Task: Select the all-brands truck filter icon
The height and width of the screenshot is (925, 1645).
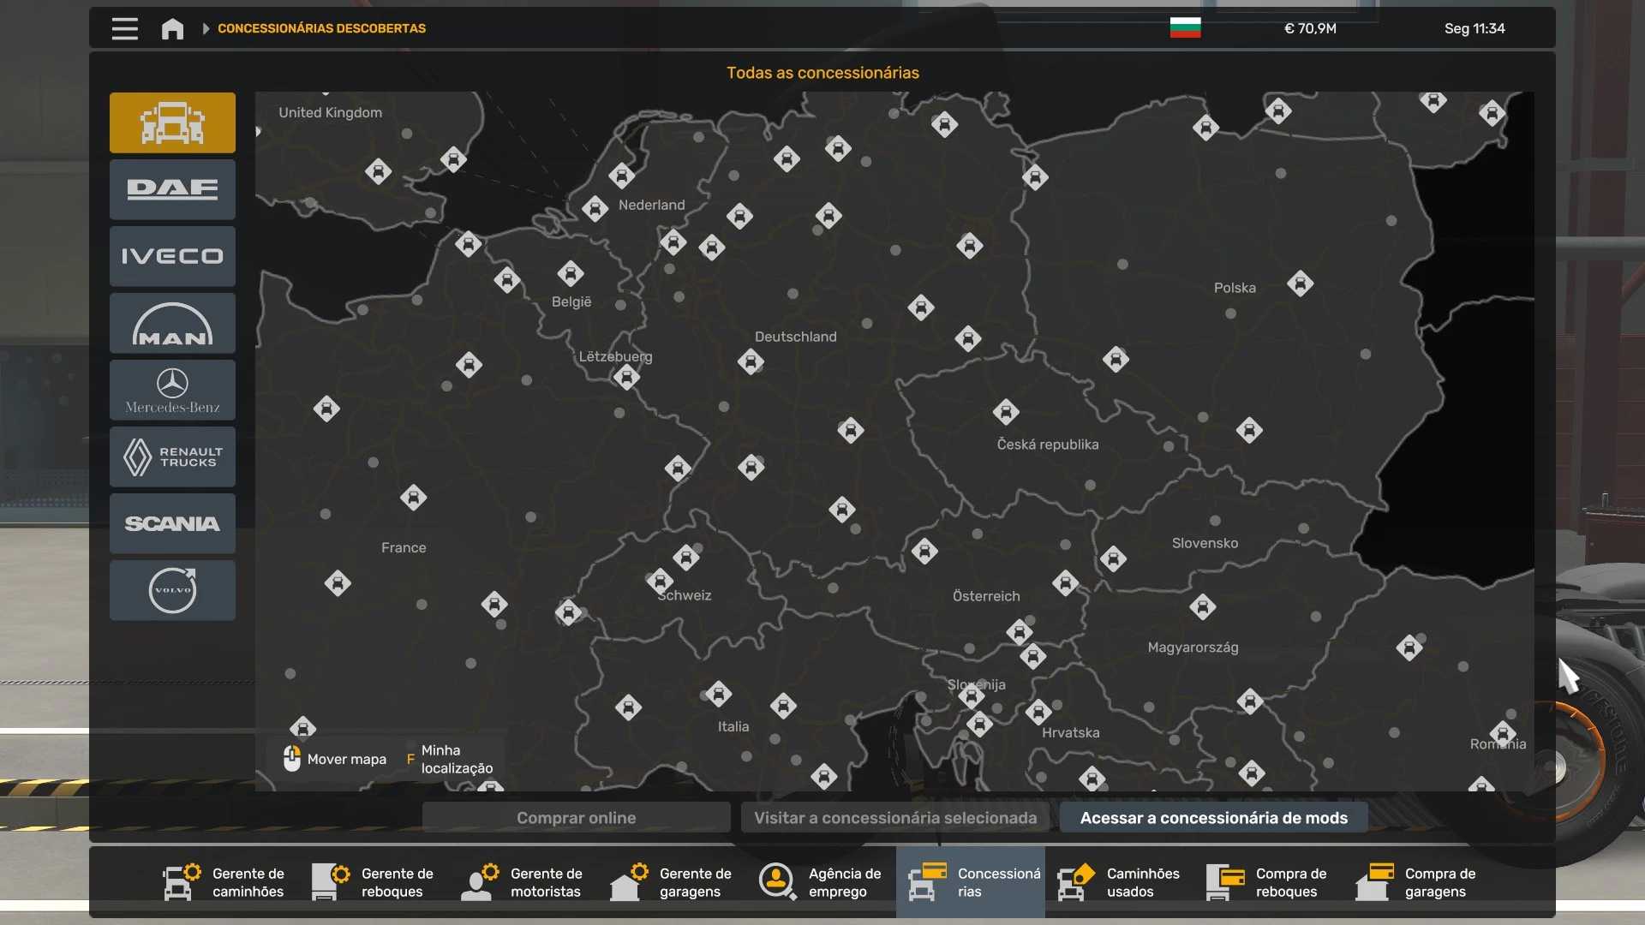Action: tap(172, 122)
